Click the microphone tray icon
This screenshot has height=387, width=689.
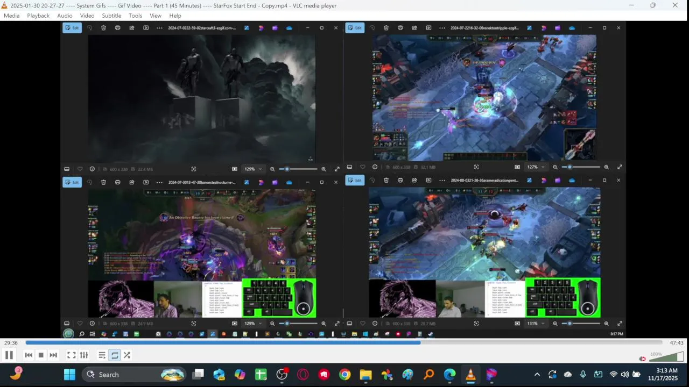[583, 375]
